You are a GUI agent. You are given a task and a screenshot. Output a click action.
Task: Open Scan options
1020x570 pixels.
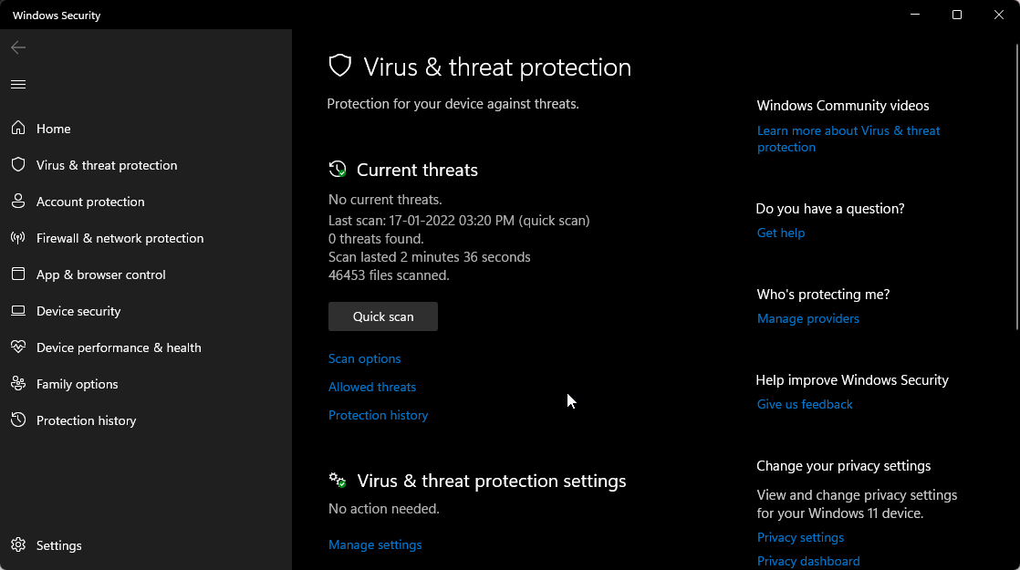[x=364, y=358]
